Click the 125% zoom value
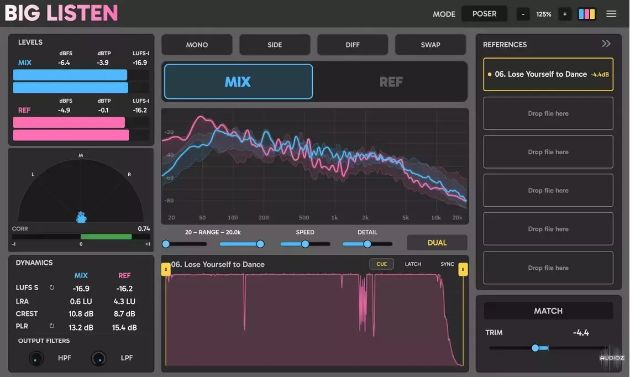This screenshot has width=630, height=377. pos(544,14)
